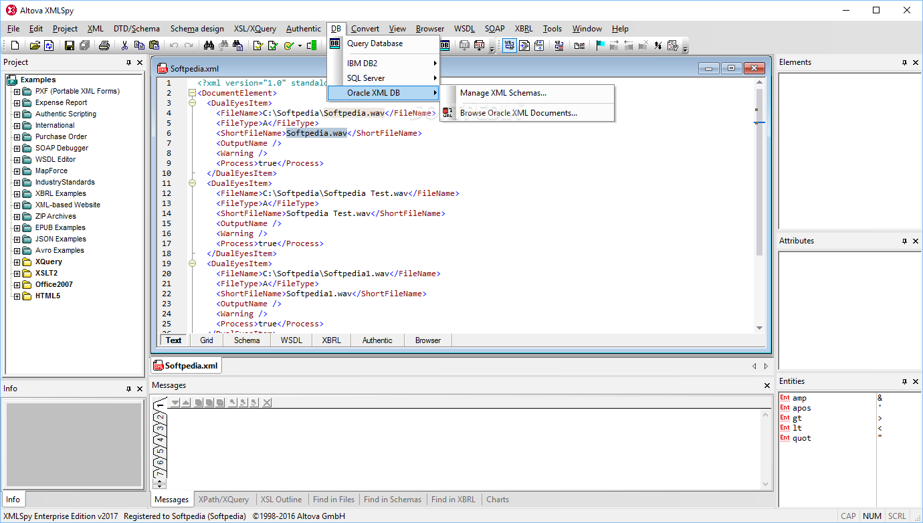This screenshot has width=923, height=523.
Task: Expand the SQL Server submenu
Action: coord(384,78)
